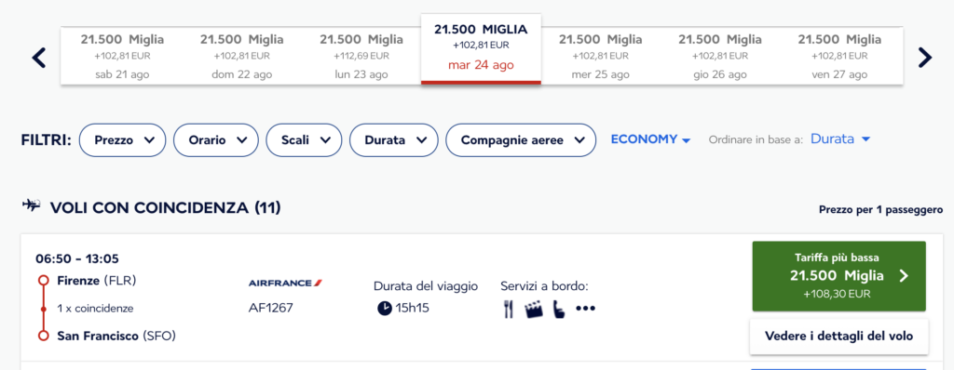The width and height of the screenshot is (954, 370).
Task: Click the airplane icon next to Voli con coincidenza
Action: 31,205
